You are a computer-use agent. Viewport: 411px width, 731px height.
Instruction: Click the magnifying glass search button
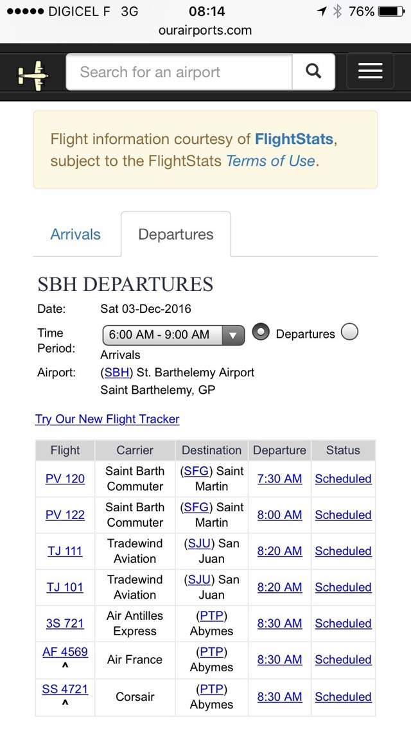(313, 72)
